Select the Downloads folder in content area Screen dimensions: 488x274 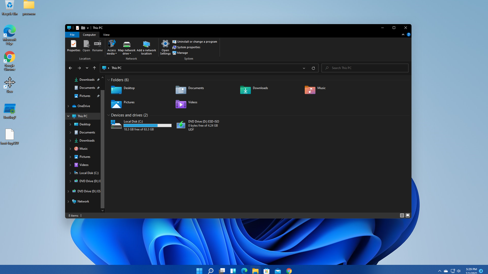tap(246, 90)
